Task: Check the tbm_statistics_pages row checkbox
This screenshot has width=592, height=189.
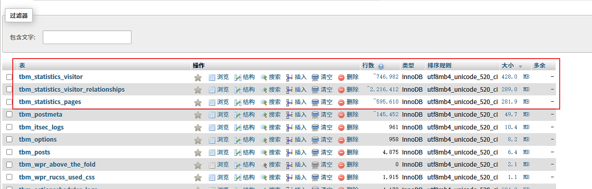Action: point(10,102)
